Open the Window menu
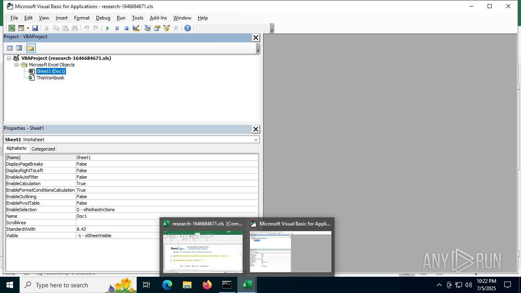Viewport: 521px width, 293px height. pos(182,18)
